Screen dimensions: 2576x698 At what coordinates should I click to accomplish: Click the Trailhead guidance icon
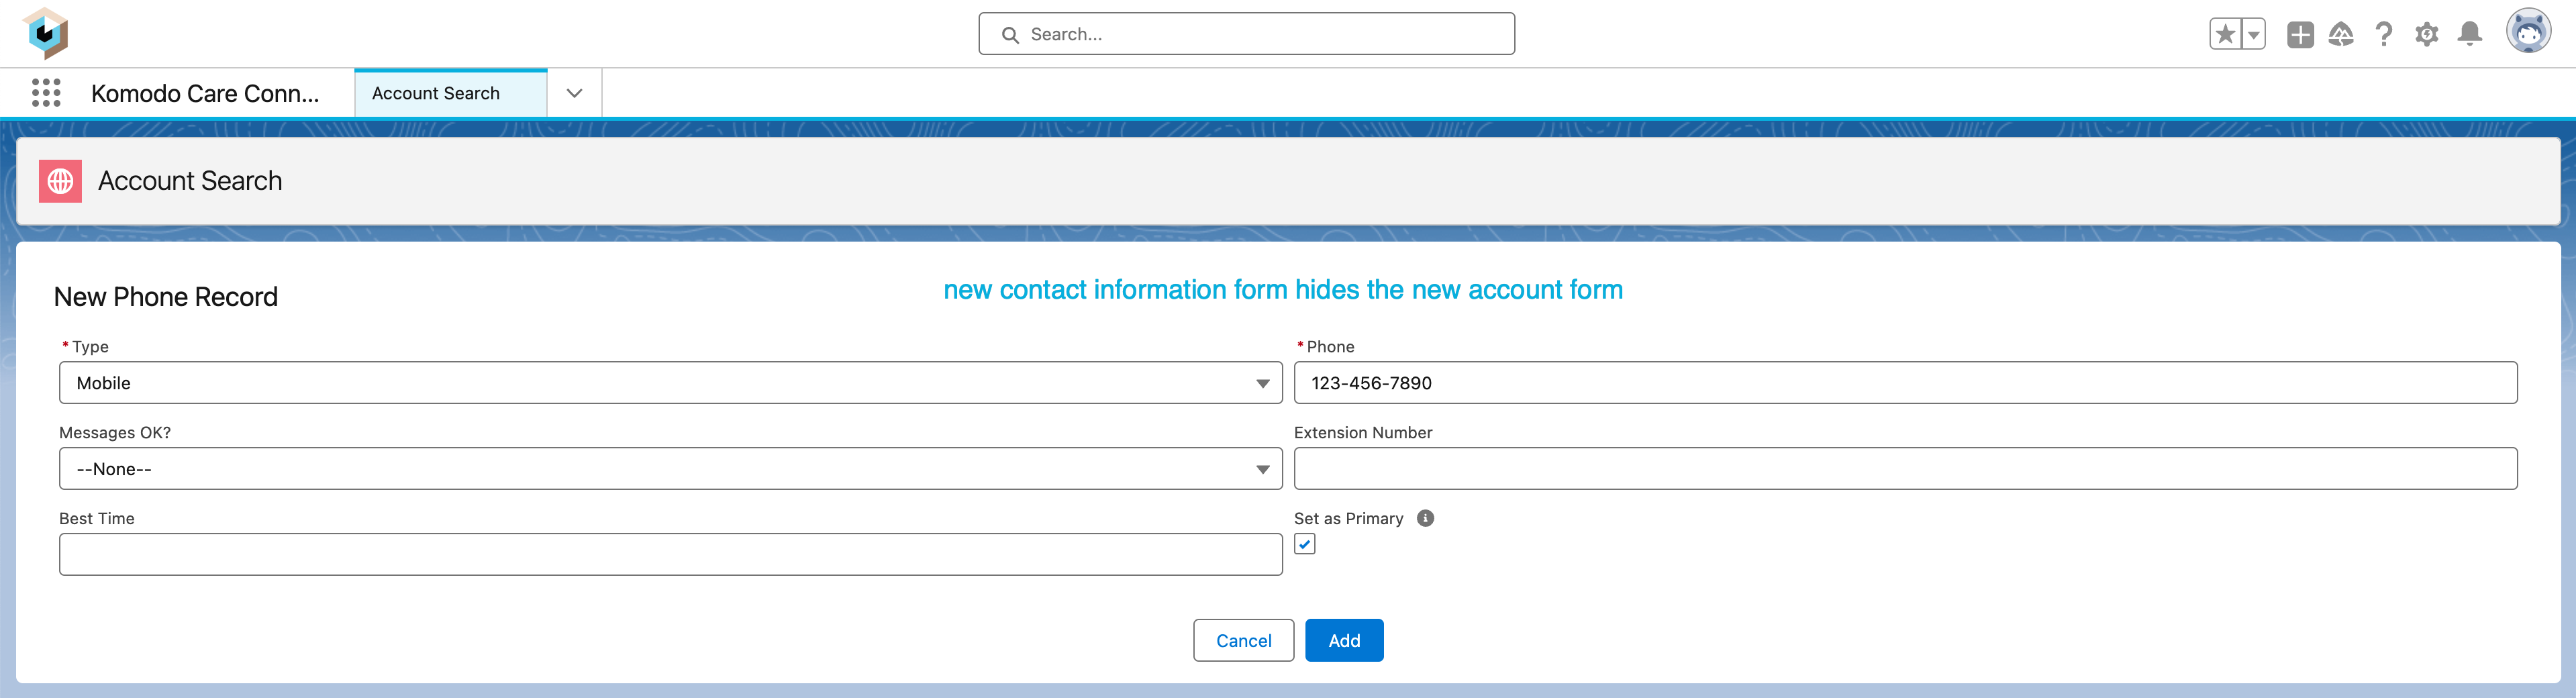[2341, 34]
